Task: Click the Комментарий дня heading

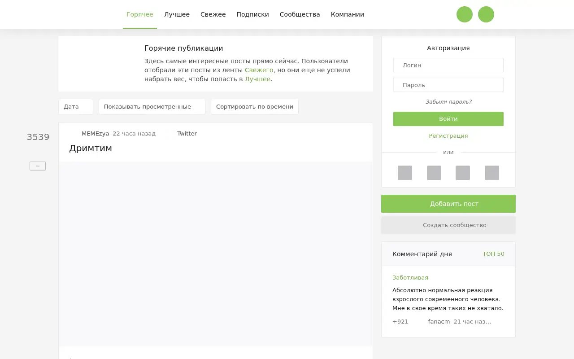Action: 422,254
